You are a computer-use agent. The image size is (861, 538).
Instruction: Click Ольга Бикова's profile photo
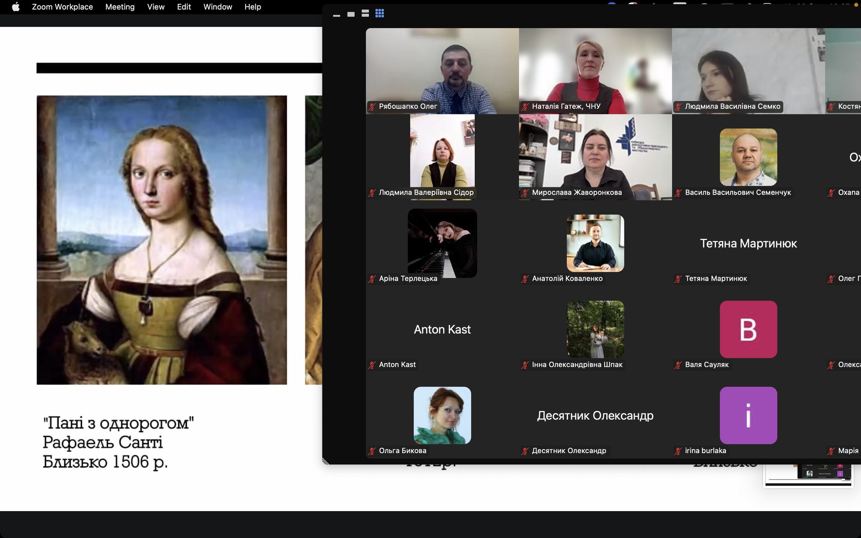(442, 415)
